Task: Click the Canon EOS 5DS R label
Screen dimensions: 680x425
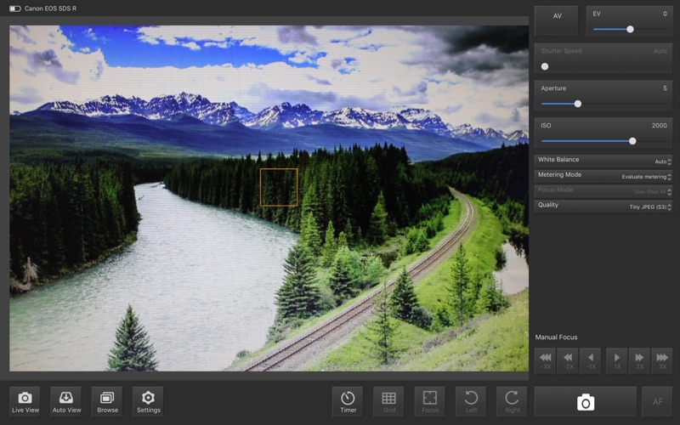Action: (x=50, y=8)
